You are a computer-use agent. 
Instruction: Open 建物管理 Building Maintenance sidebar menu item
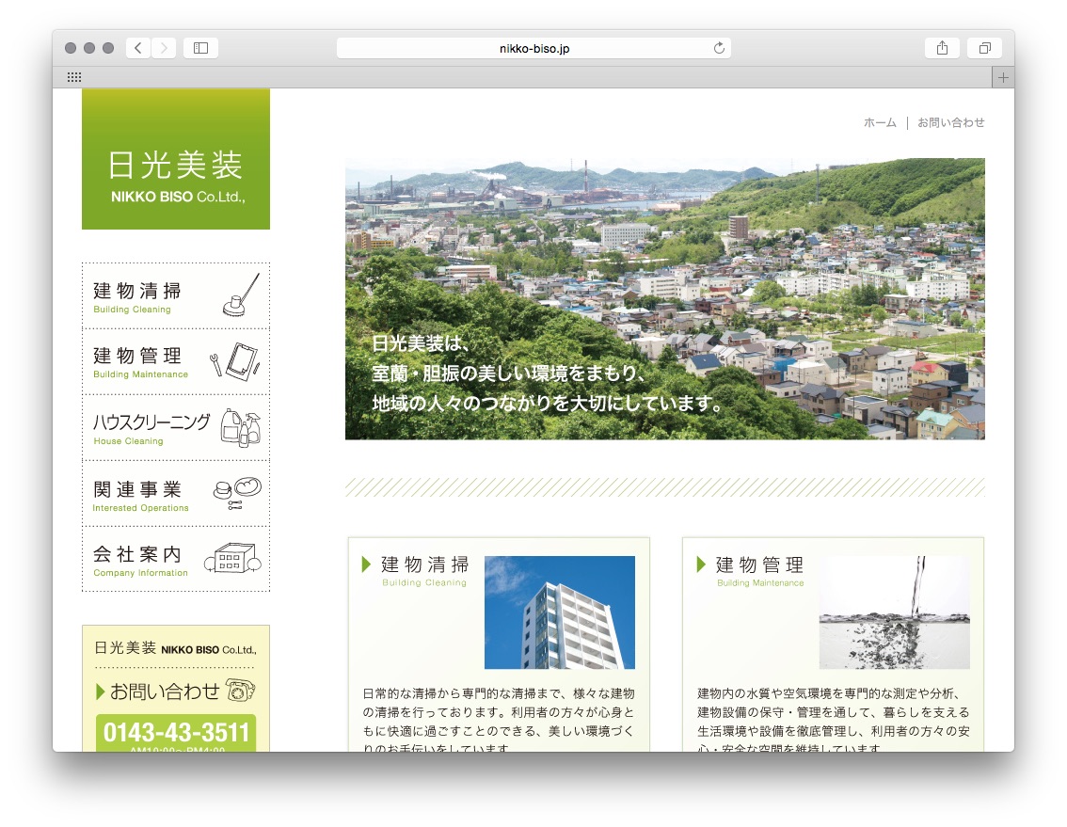[x=176, y=362]
